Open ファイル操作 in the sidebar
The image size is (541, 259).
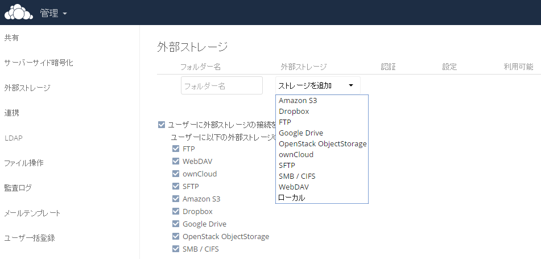[24, 163]
